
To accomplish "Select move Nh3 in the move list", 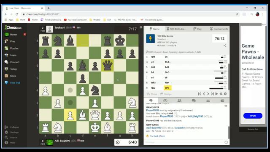I will pyautogui.click(x=153, y=83).
